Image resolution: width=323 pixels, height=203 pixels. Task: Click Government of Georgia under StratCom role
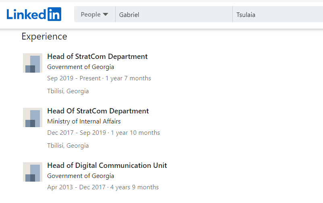point(81,67)
